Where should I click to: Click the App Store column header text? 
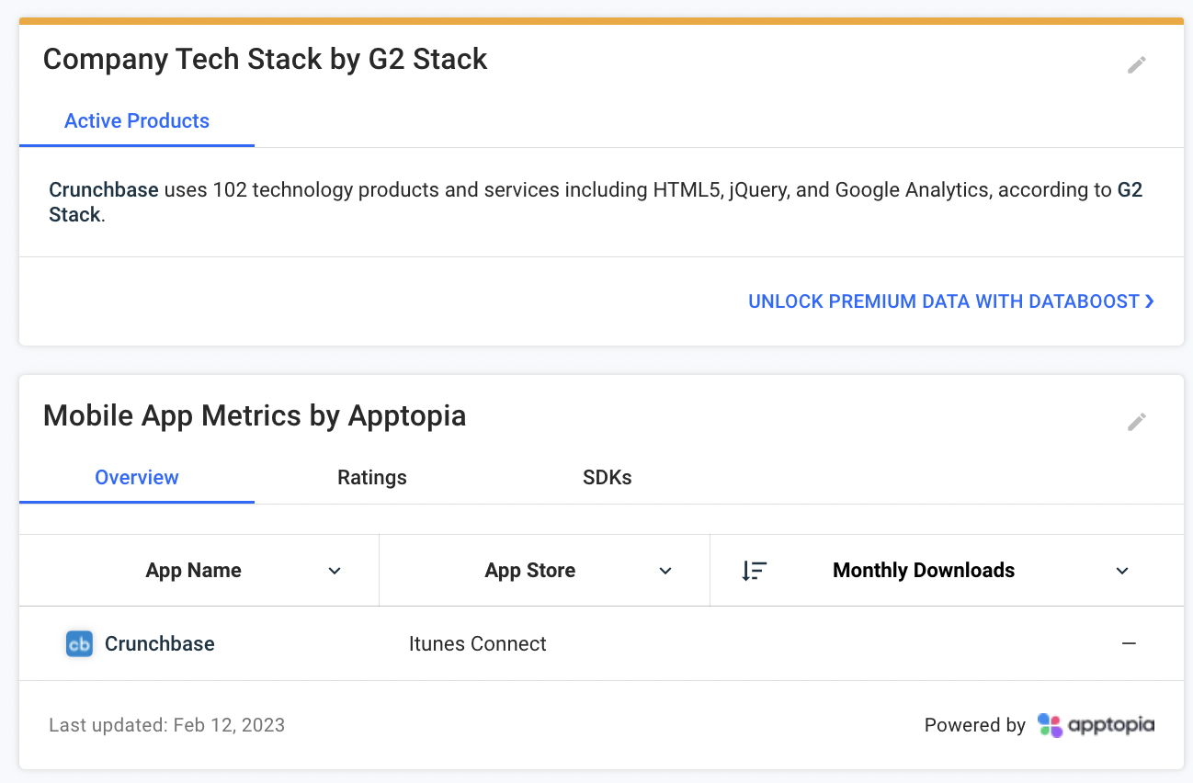coord(530,571)
